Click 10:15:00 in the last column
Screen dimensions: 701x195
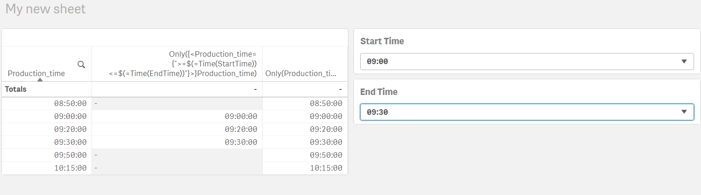[326, 168]
